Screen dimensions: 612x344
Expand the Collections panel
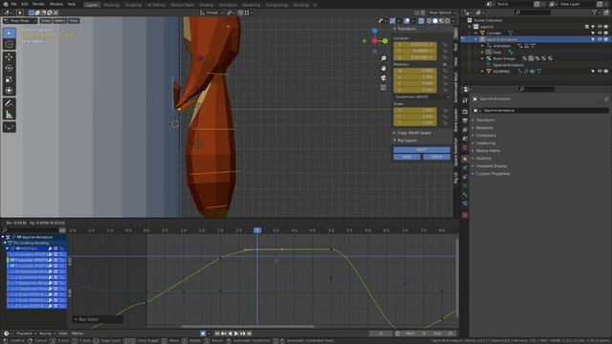(x=486, y=136)
